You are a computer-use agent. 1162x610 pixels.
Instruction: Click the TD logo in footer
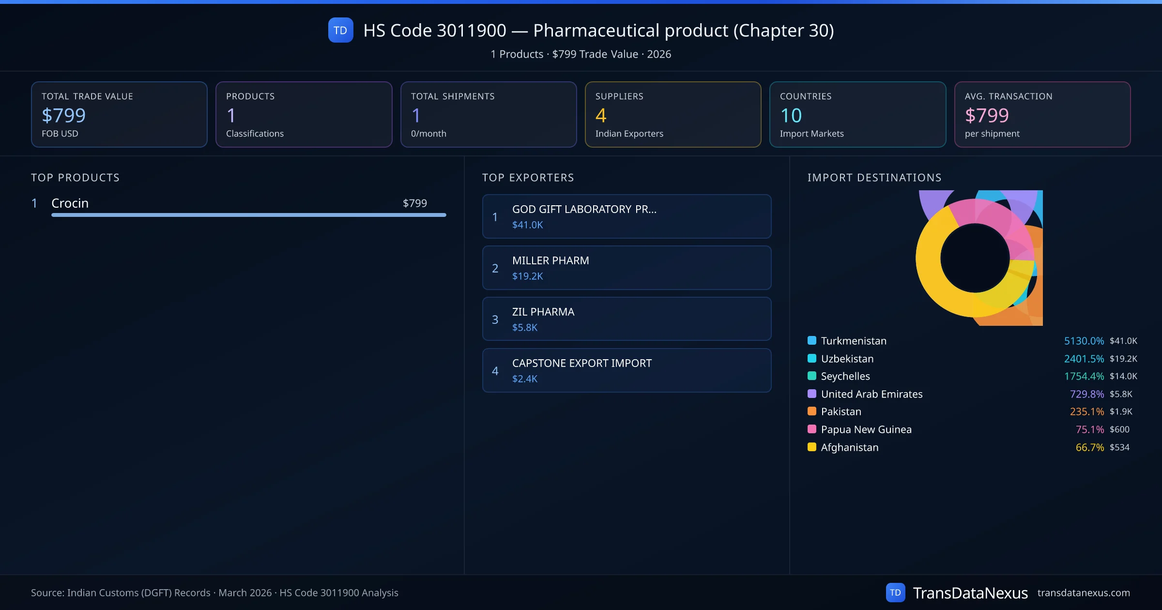(895, 593)
